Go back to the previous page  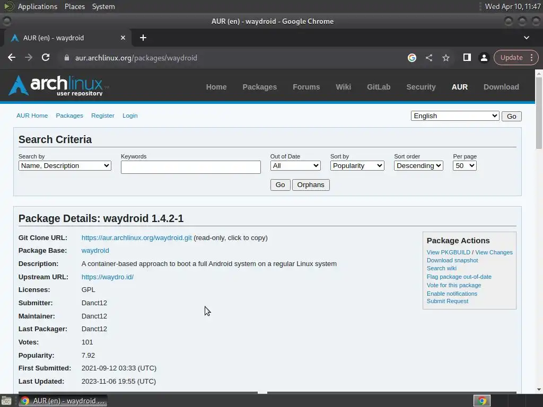[x=12, y=57]
